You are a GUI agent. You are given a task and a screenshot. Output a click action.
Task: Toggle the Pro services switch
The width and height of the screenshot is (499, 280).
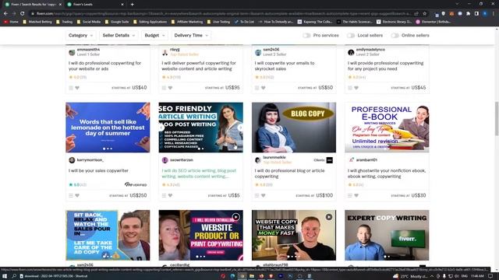pos(306,36)
